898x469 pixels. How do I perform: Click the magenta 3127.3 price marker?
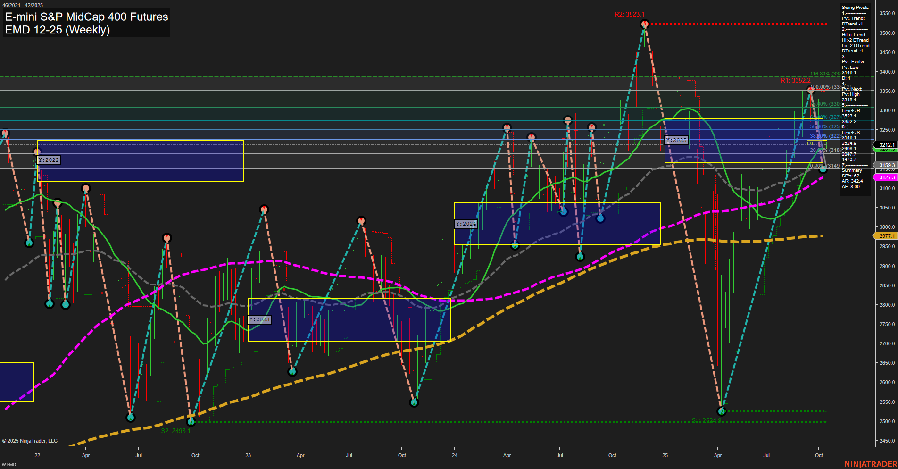886,177
